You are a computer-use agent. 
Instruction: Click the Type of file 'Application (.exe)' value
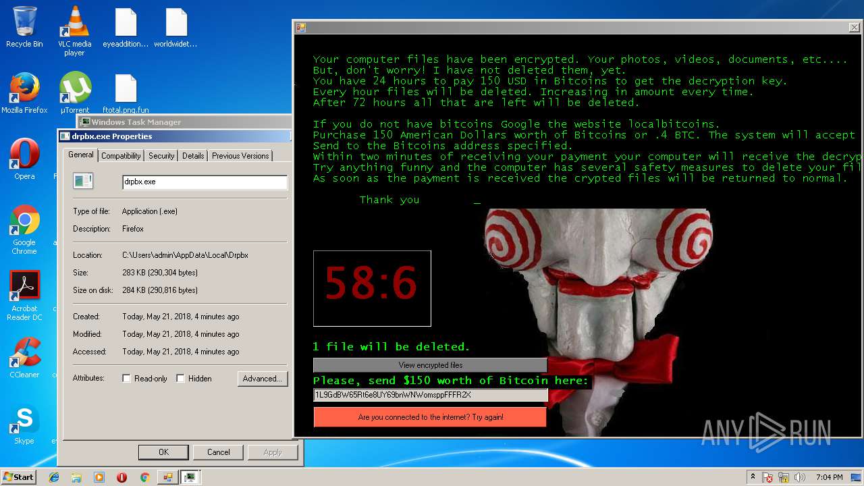click(x=150, y=211)
